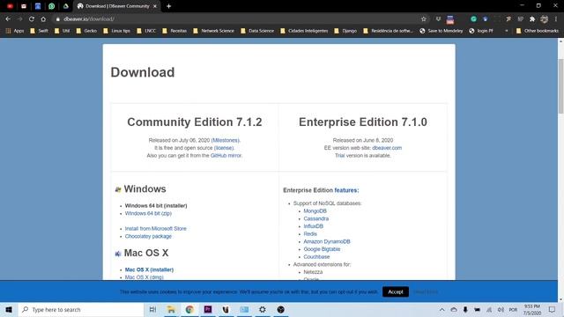Open the MongoDB link
The image size is (564, 317).
(315, 211)
